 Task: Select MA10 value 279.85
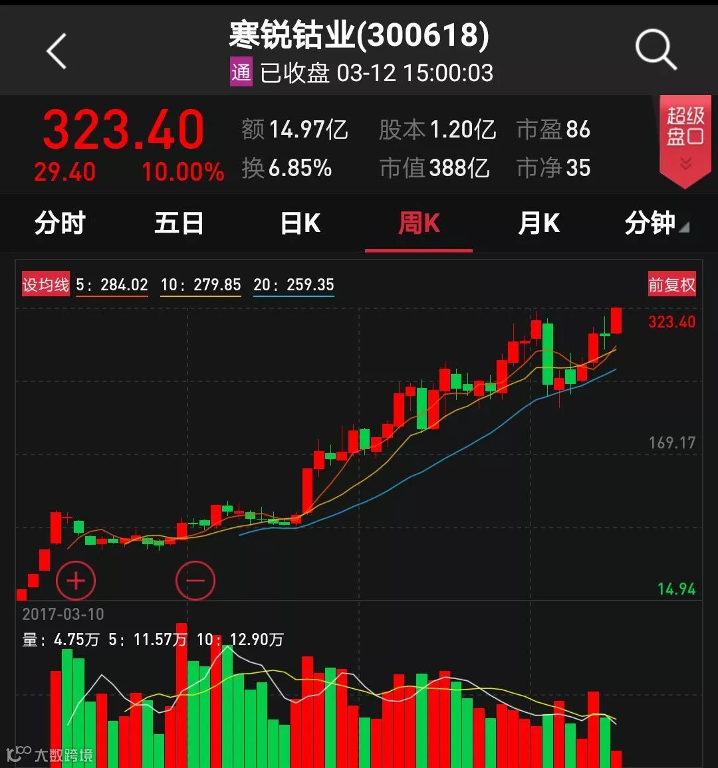(217, 284)
